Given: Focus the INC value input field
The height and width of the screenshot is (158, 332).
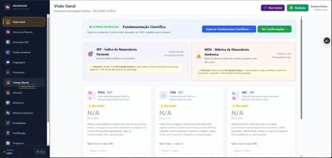Looking at the screenshot, I should tap(261, 151).
